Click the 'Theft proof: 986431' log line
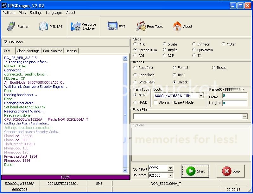This screenshot has width=253, height=194. click(20, 144)
